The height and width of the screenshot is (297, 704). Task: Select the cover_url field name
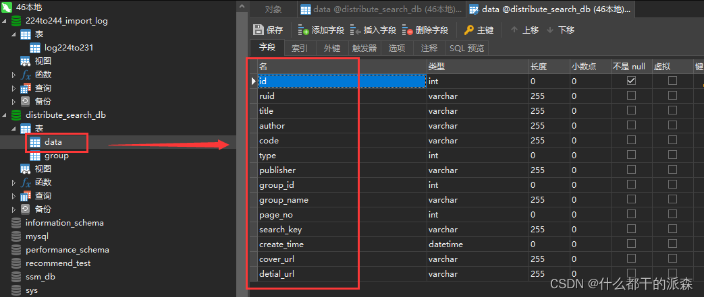tap(277, 259)
